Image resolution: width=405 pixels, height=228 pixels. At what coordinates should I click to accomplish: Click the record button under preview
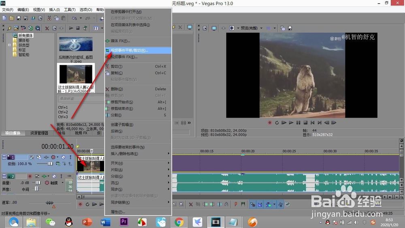coord(270,123)
